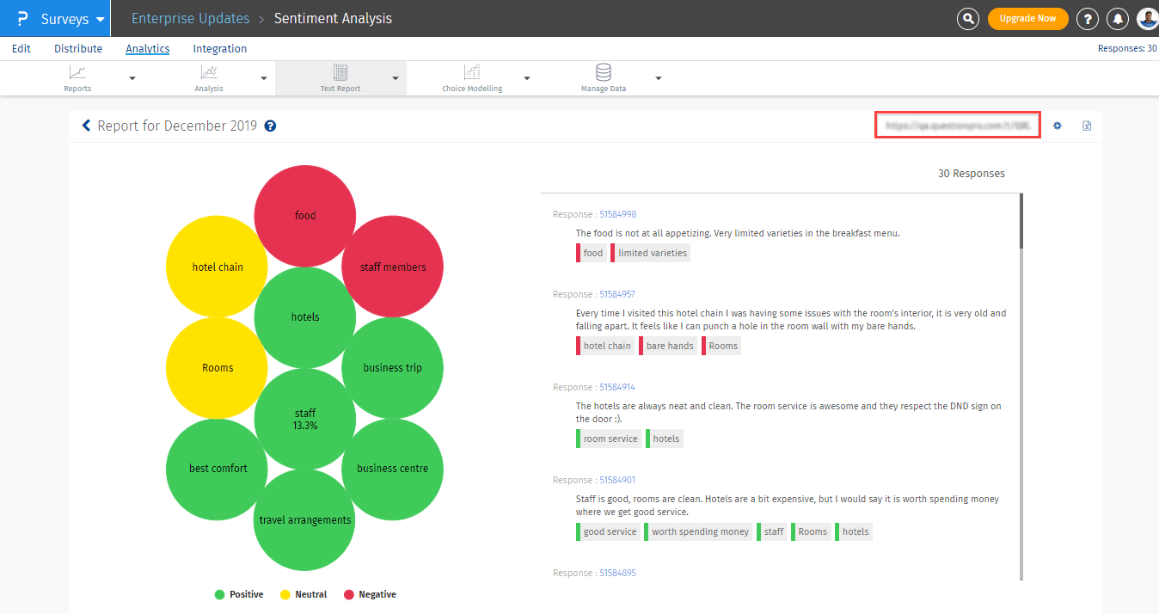The image size is (1159, 614).
Task: Expand the Choice Modelling dropdown arrow
Action: point(527,78)
